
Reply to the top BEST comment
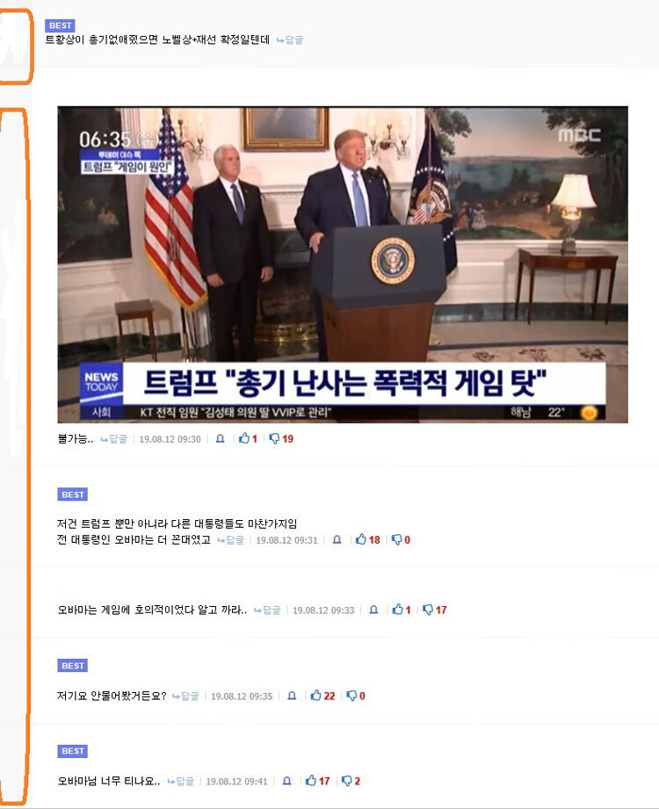[290, 40]
